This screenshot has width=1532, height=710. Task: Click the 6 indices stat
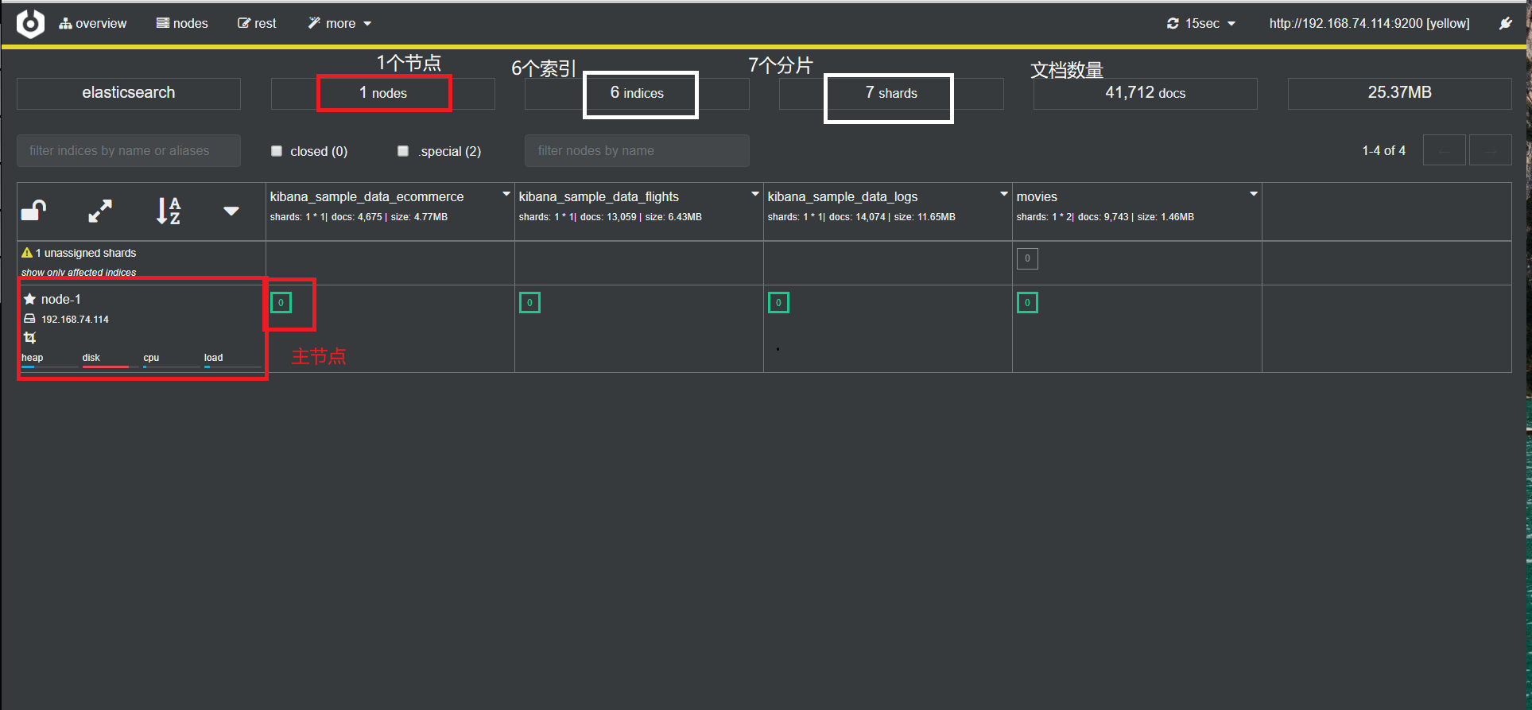[x=637, y=93]
